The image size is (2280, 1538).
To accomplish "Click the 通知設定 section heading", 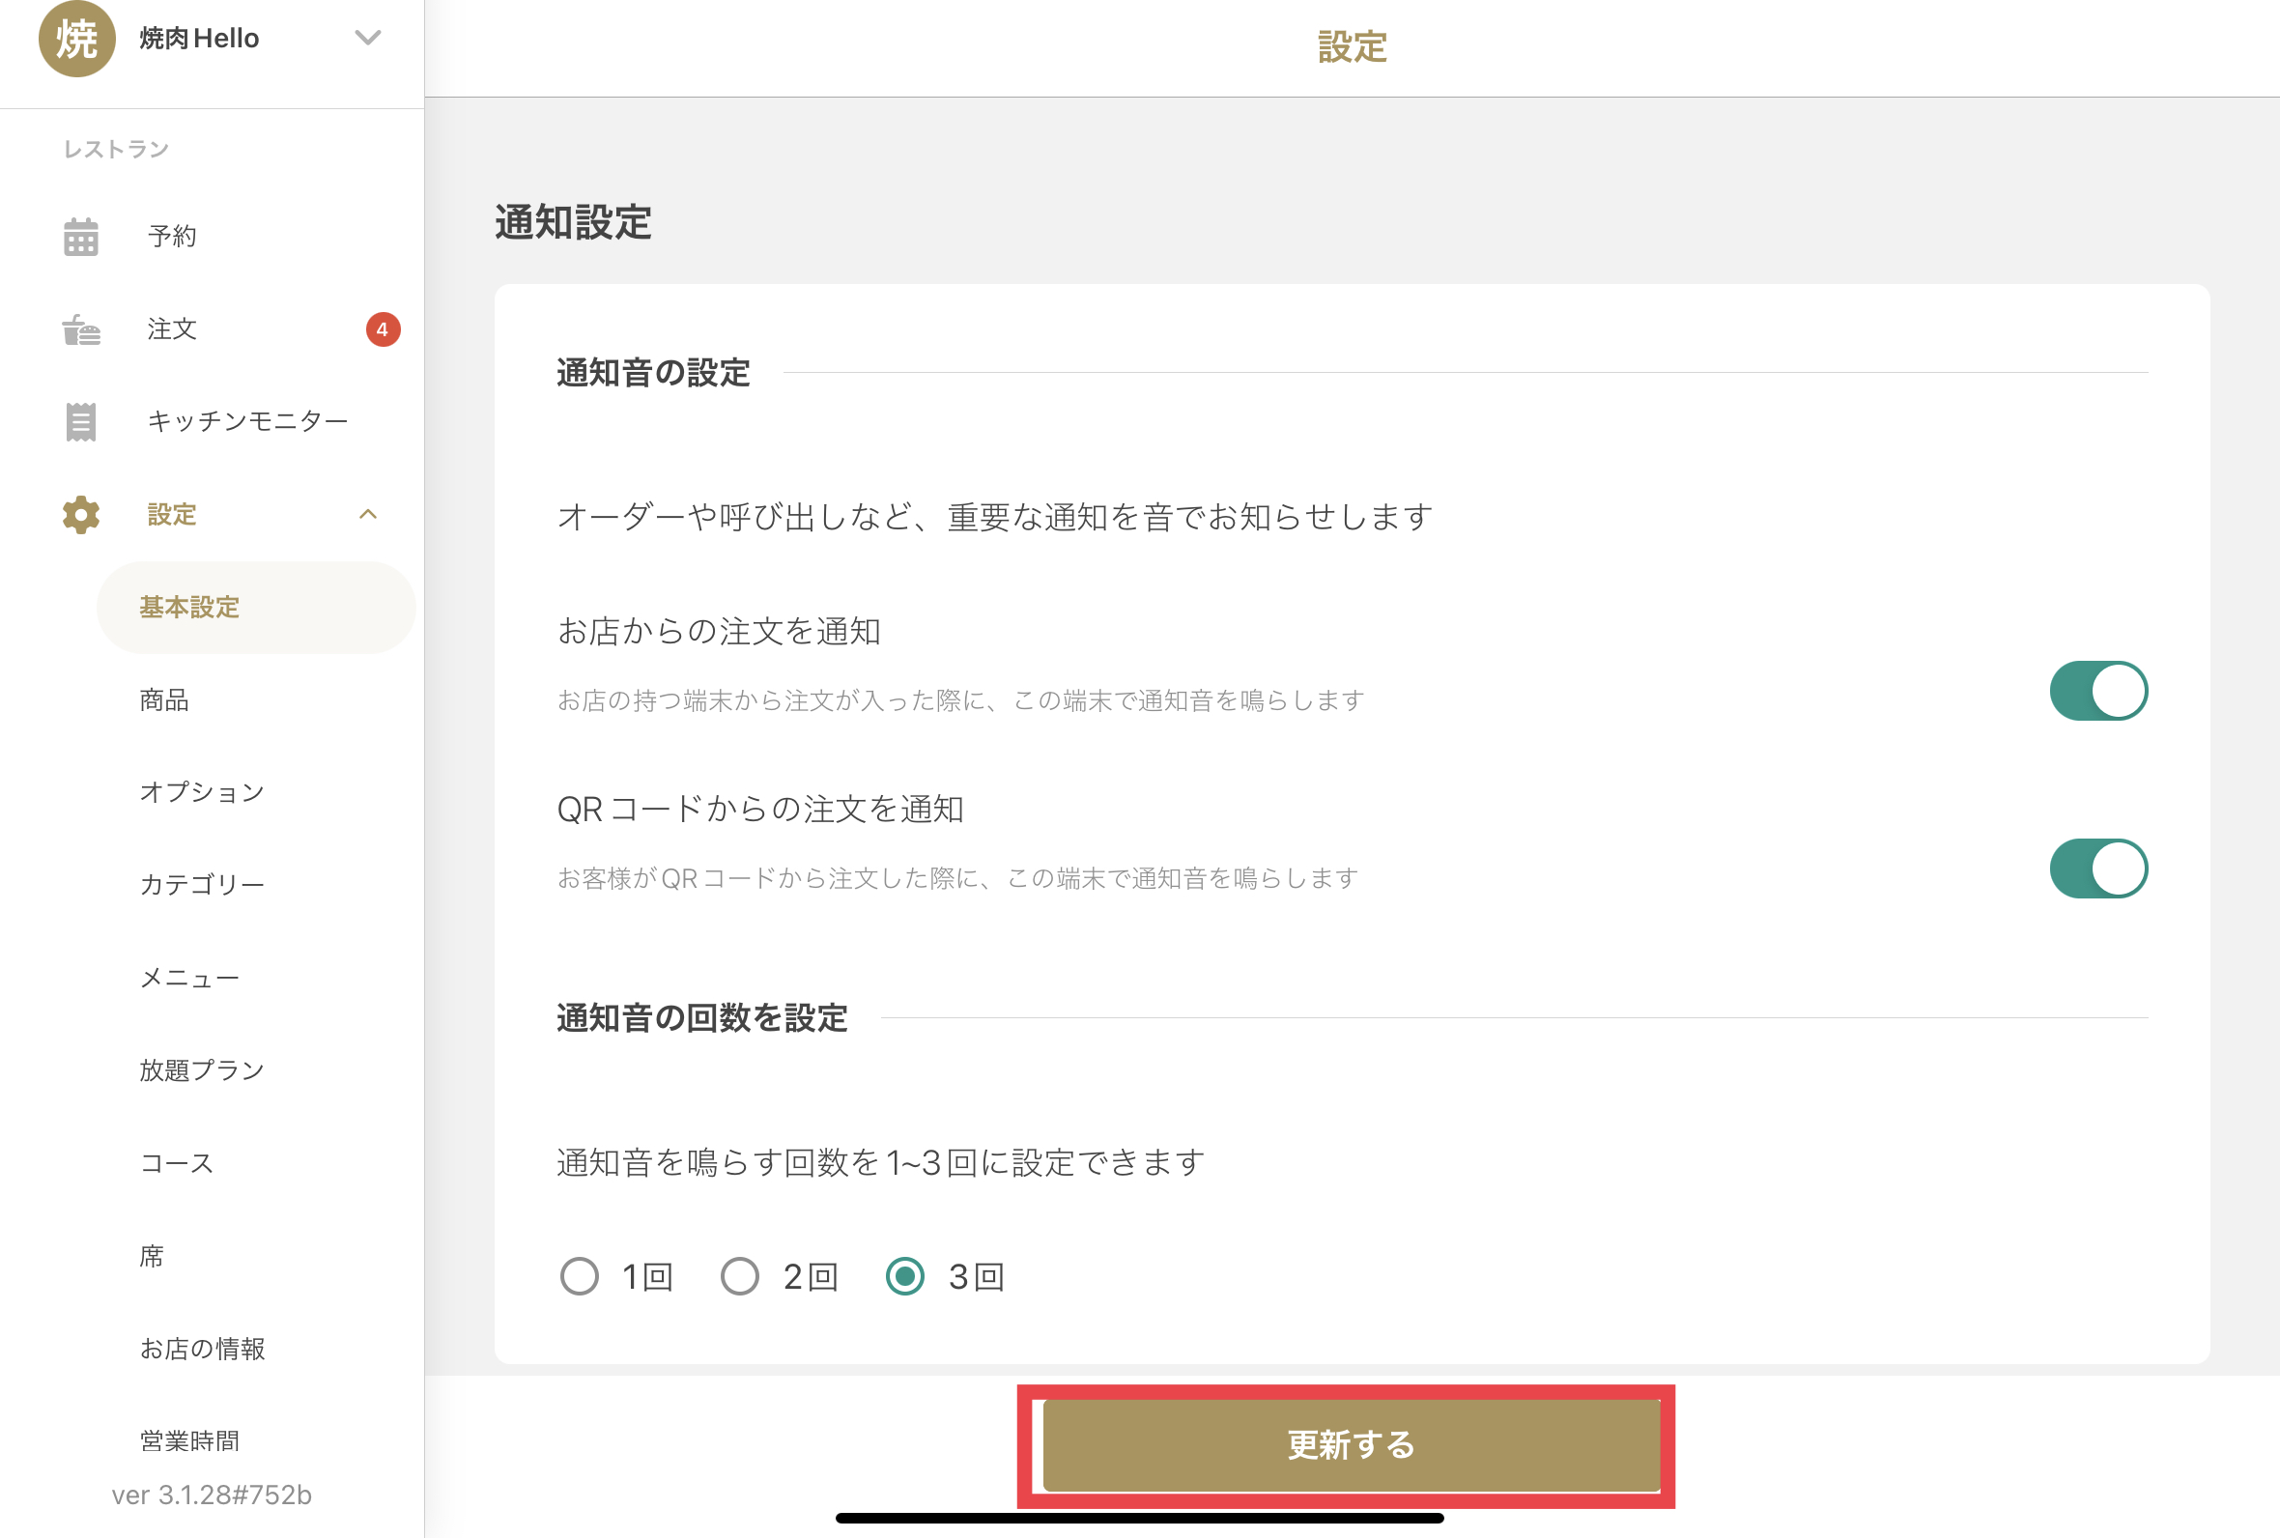I will click(x=573, y=222).
